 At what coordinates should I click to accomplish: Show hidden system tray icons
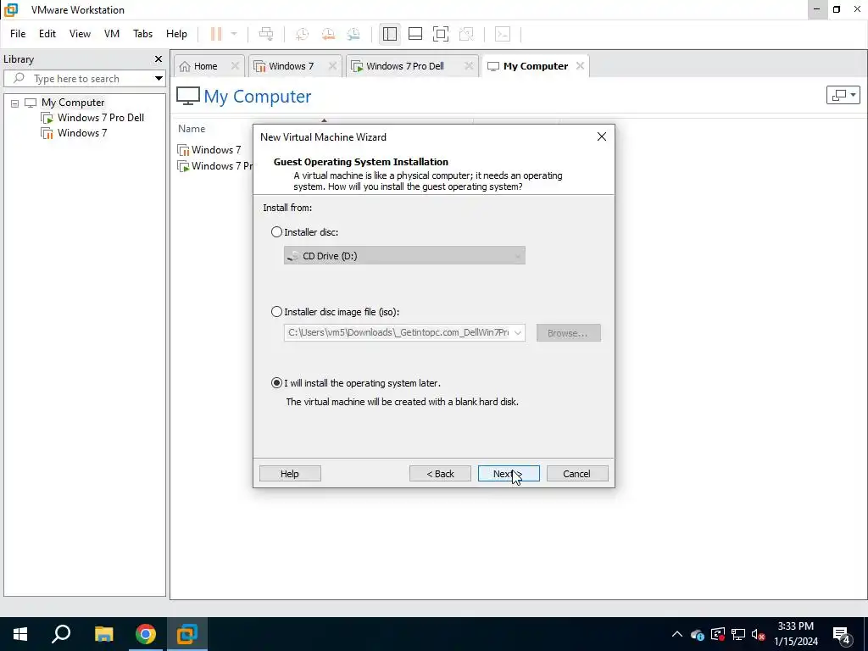[677, 634]
